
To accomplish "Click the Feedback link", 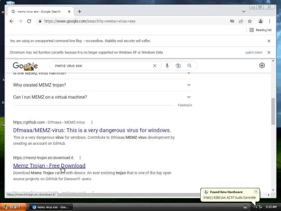I will pos(185,105).
